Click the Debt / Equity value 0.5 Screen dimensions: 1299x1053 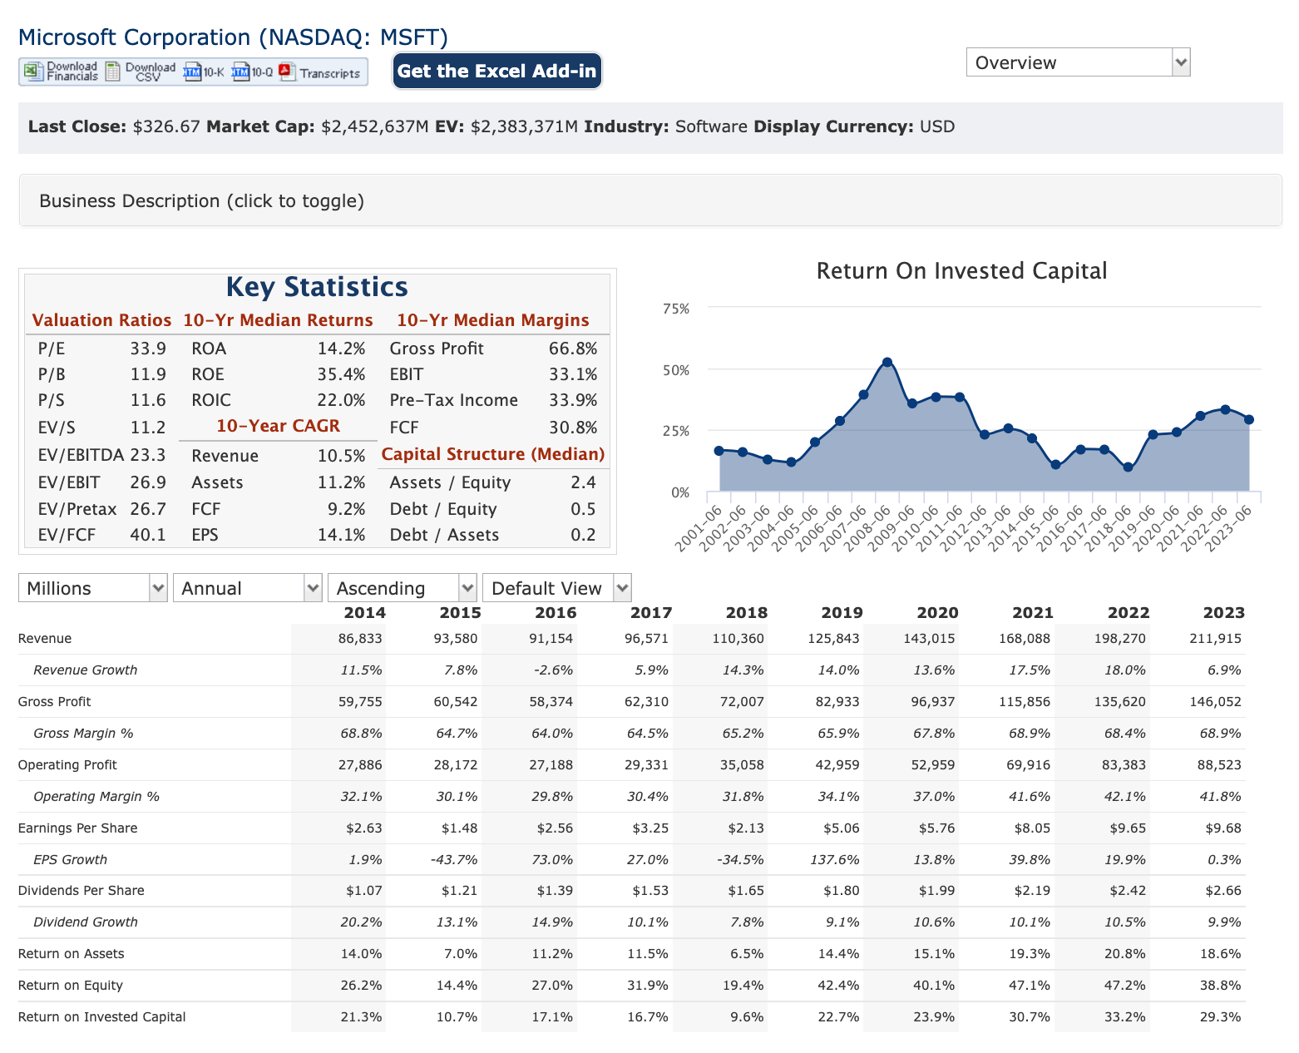[x=584, y=509]
